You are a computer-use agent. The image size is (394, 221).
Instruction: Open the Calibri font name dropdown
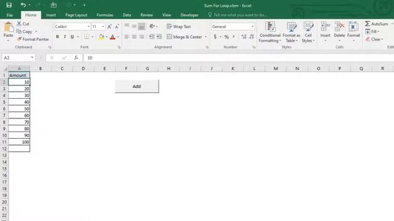89,26
